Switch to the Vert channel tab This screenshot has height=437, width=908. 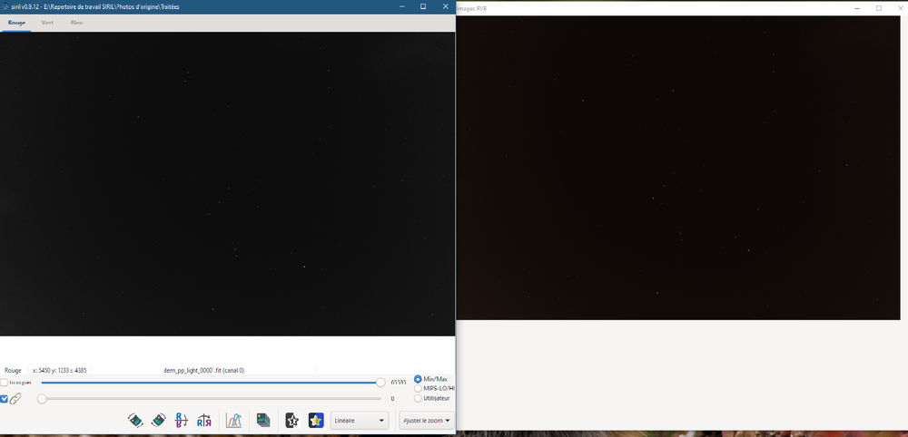(x=47, y=24)
